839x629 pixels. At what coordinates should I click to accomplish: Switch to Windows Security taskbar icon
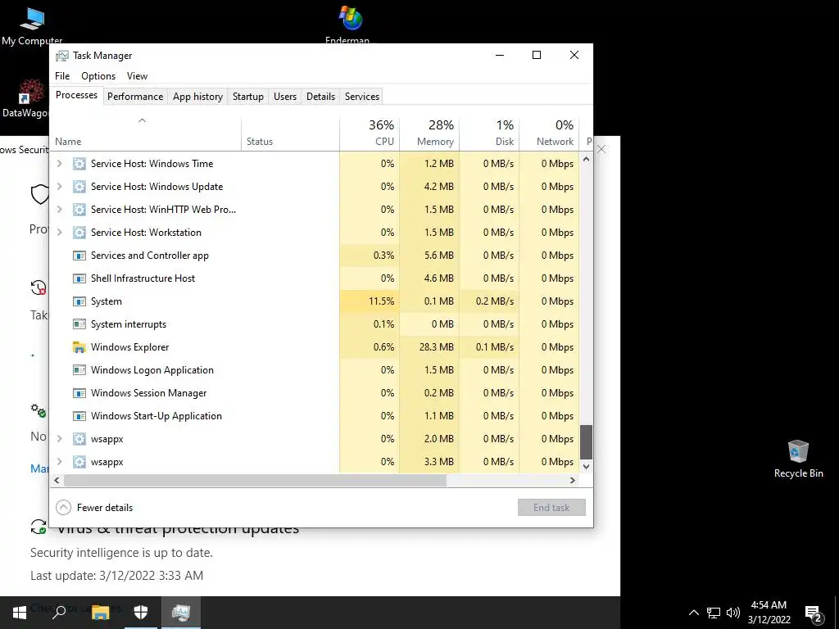tap(141, 613)
